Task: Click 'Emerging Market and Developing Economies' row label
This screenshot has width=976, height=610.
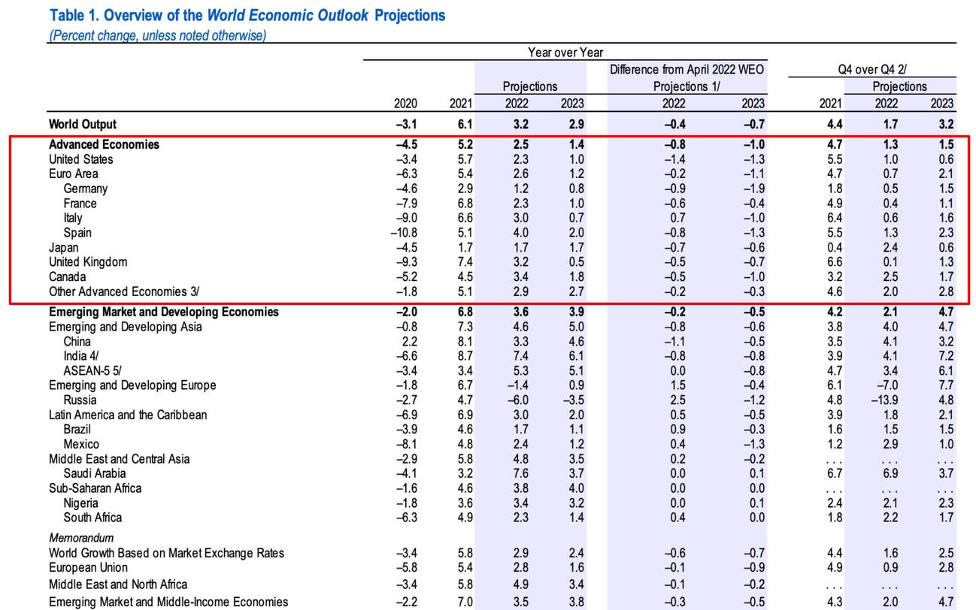Action: [164, 312]
